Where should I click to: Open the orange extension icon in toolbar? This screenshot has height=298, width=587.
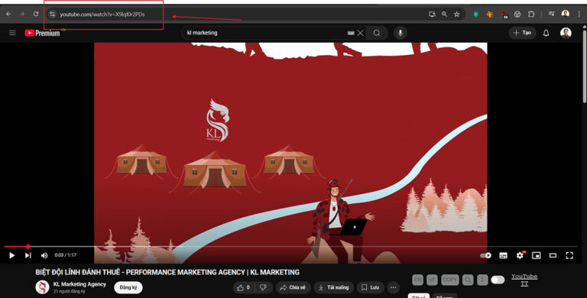[x=490, y=15]
